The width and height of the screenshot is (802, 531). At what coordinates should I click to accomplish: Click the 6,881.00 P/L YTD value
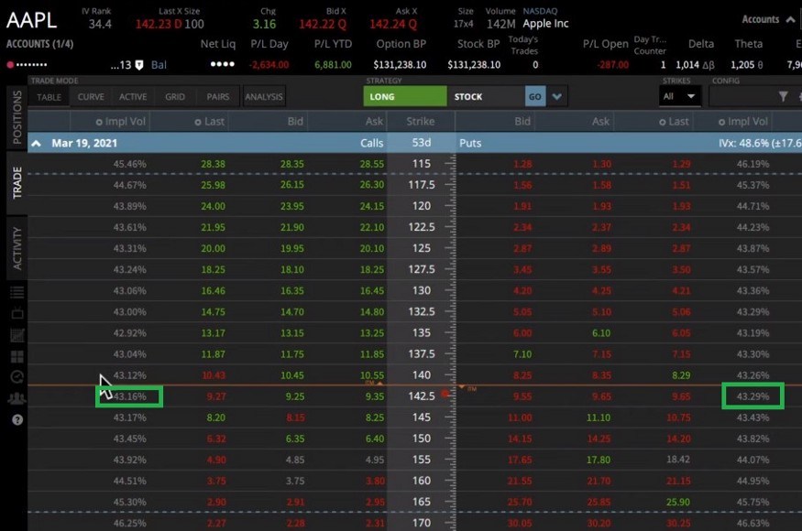tap(333, 65)
